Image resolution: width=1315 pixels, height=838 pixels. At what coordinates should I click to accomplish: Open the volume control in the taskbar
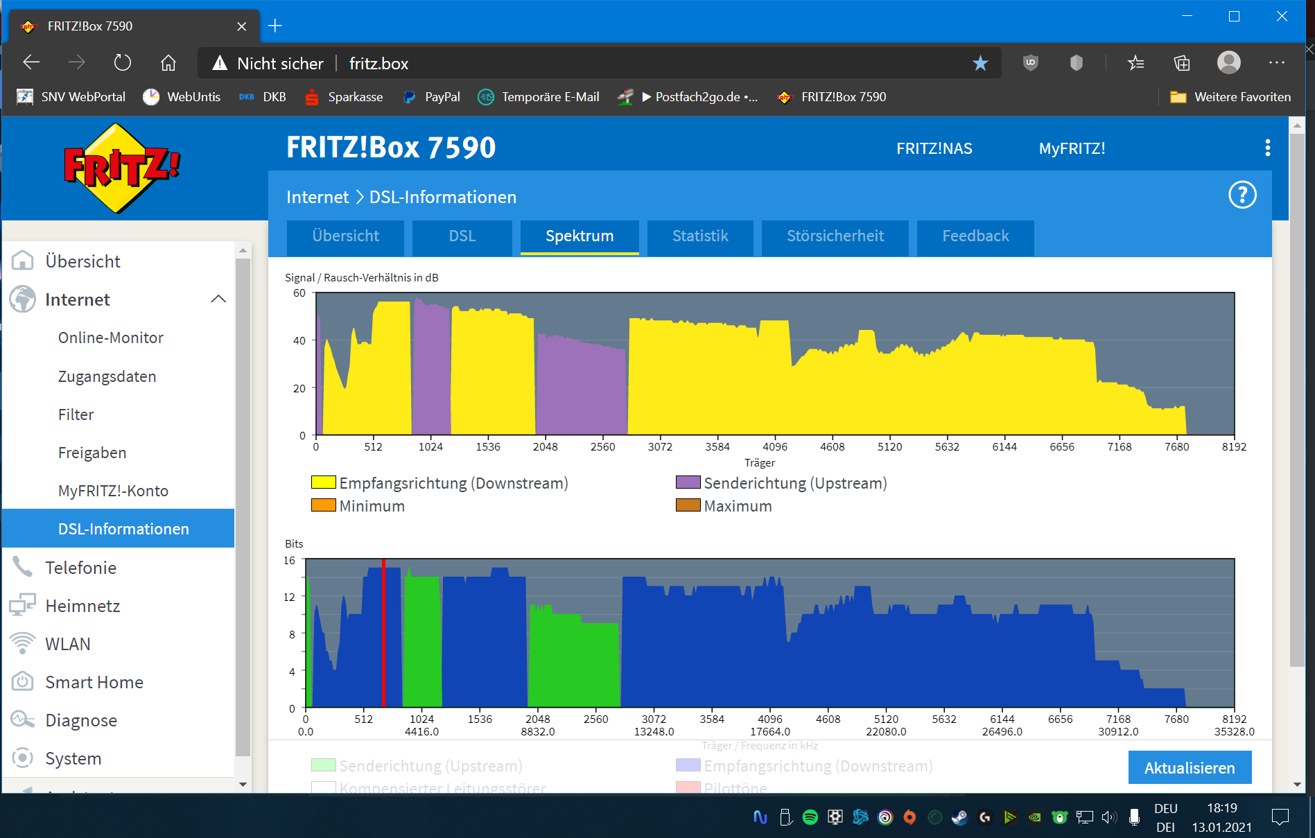[1109, 817]
